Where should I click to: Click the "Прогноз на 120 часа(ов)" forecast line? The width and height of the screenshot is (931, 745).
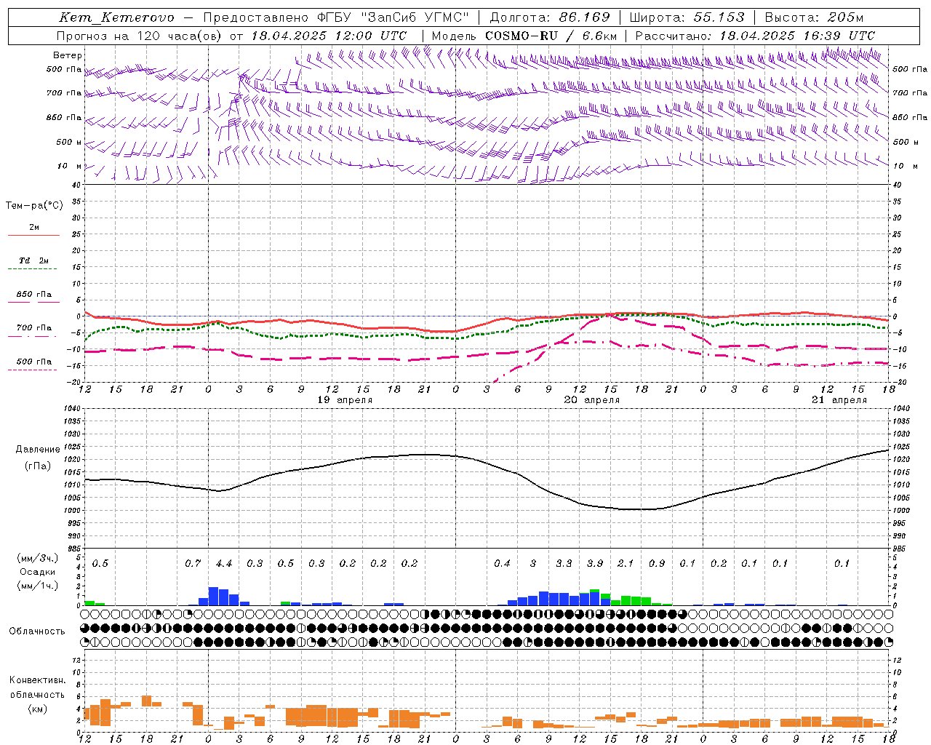140,36
